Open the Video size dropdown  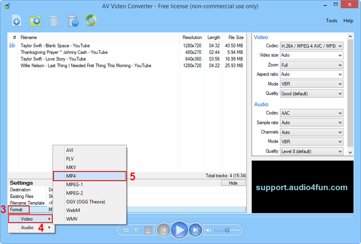click(x=312, y=55)
